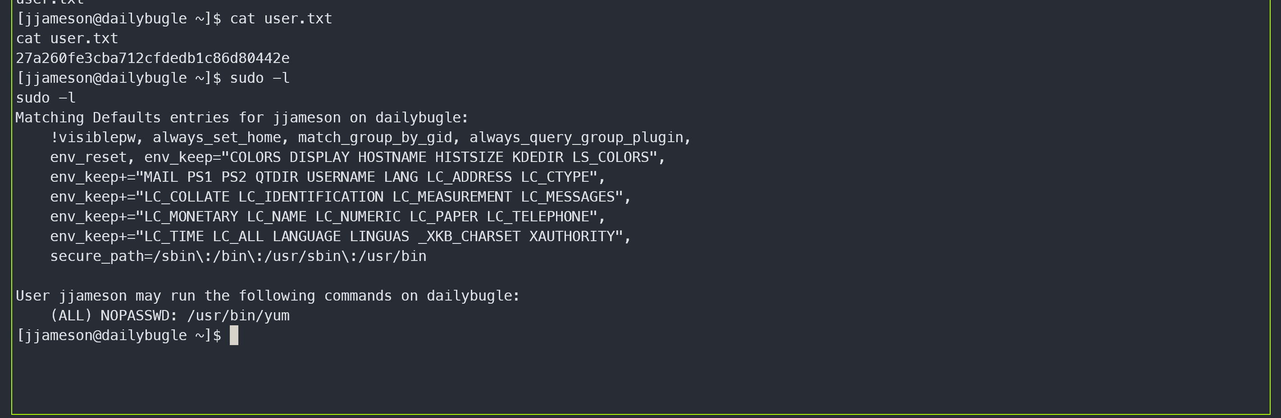Click the /usr/bin/yum path text
The width and height of the screenshot is (1281, 418).
(x=238, y=316)
